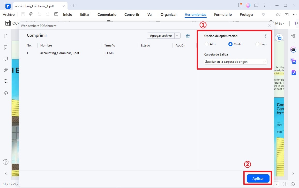Click the Aplicar button
The height and width of the screenshot is (188, 299).
pyautogui.click(x=258, y=178)
